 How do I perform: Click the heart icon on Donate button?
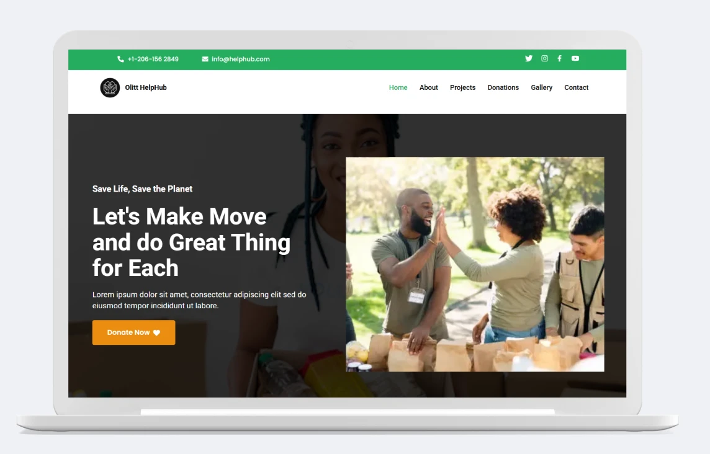[x=156, y=333]
